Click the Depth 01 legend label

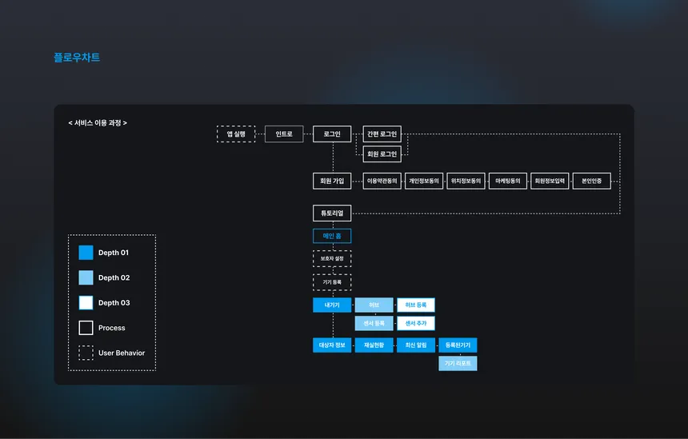(x=114, y=253)
